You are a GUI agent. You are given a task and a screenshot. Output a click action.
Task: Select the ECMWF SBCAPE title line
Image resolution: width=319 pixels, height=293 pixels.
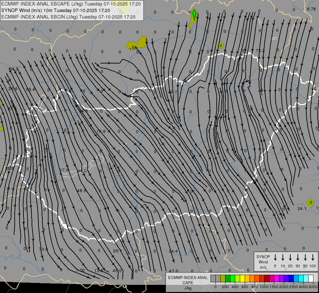(71, 4)
